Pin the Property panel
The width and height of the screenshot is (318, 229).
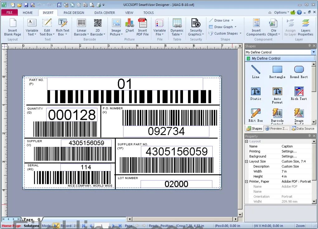(x=310, y=136)
